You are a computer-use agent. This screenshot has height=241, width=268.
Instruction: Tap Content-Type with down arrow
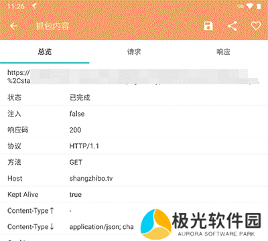pos(31,227)
